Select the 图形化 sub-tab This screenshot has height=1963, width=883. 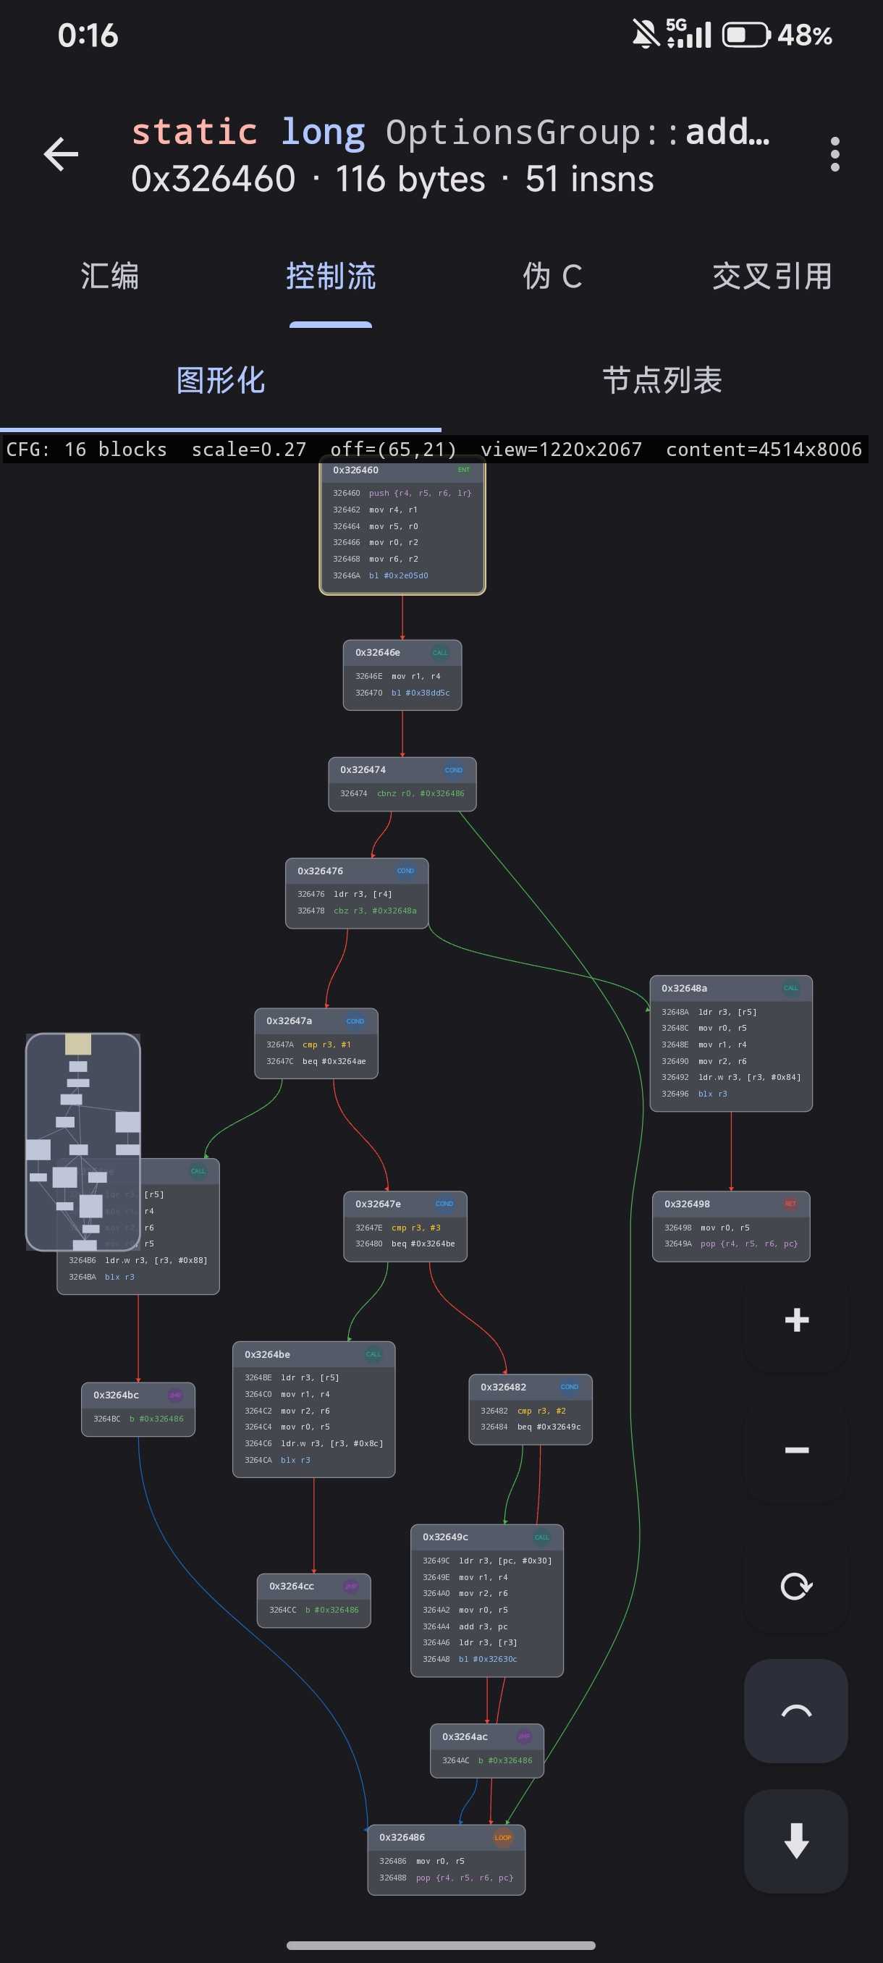pos(221,379)
